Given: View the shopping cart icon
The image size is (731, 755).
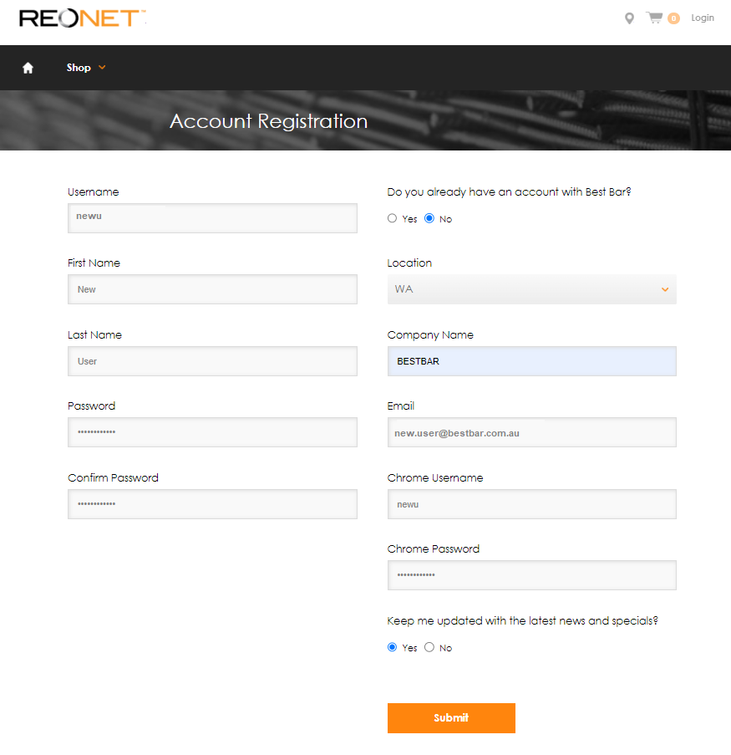Looking at the screenshot, I should coord(654,18).
